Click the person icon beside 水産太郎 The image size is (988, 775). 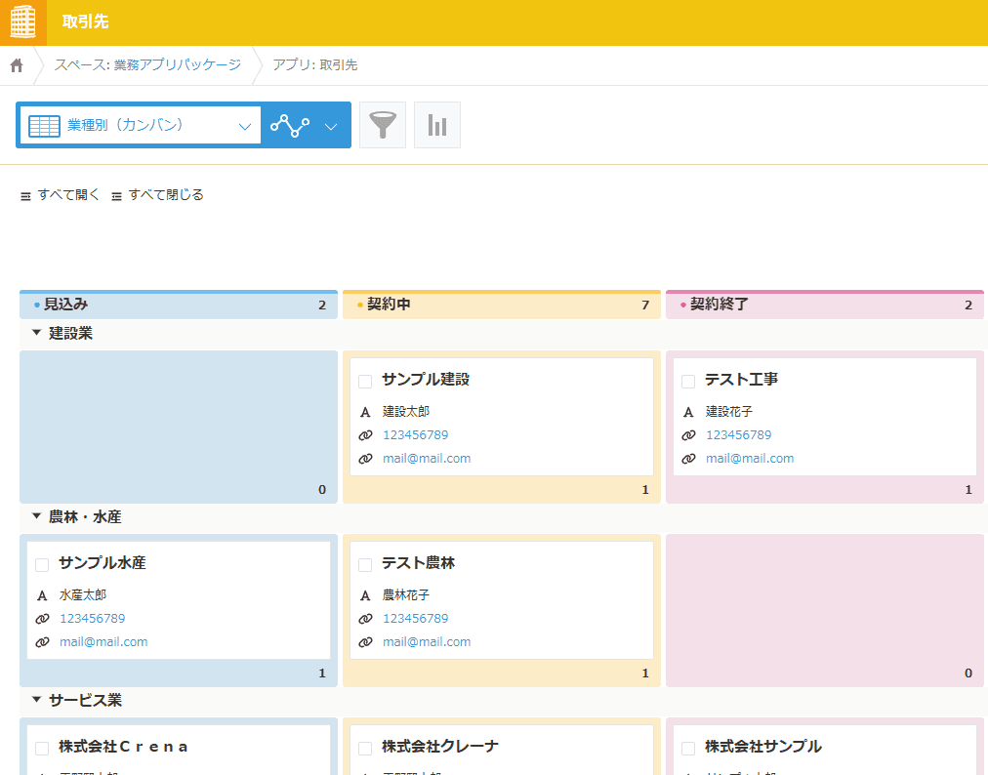42,595
